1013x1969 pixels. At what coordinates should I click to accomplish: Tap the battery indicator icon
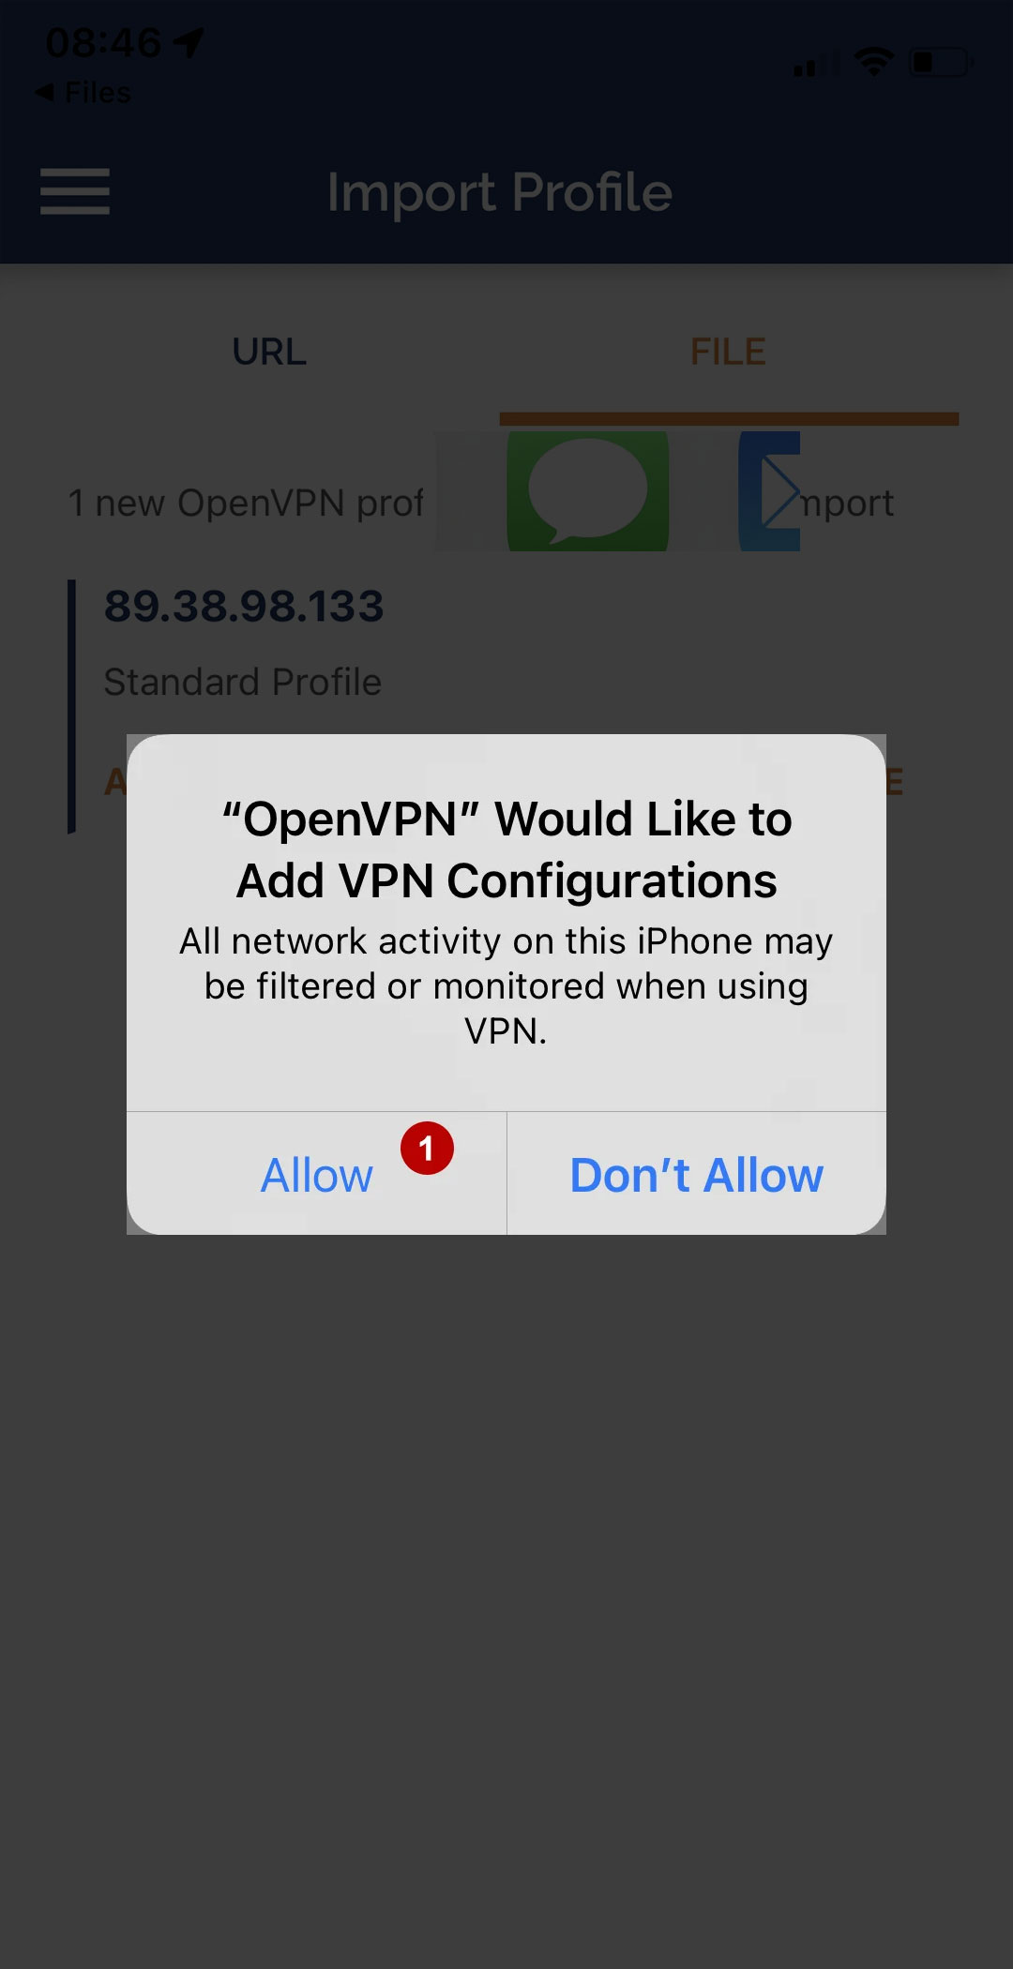point(942,63)
